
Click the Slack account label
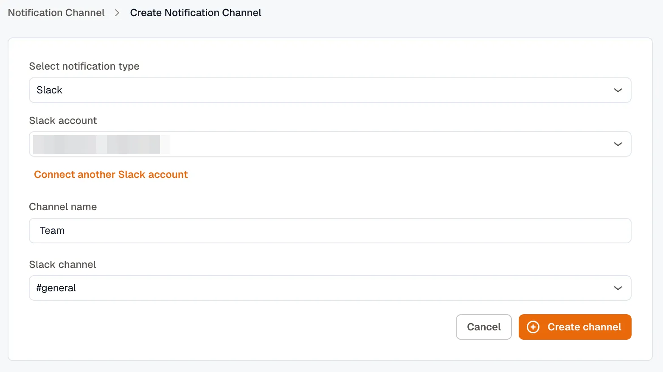click(x=63, y=121)
